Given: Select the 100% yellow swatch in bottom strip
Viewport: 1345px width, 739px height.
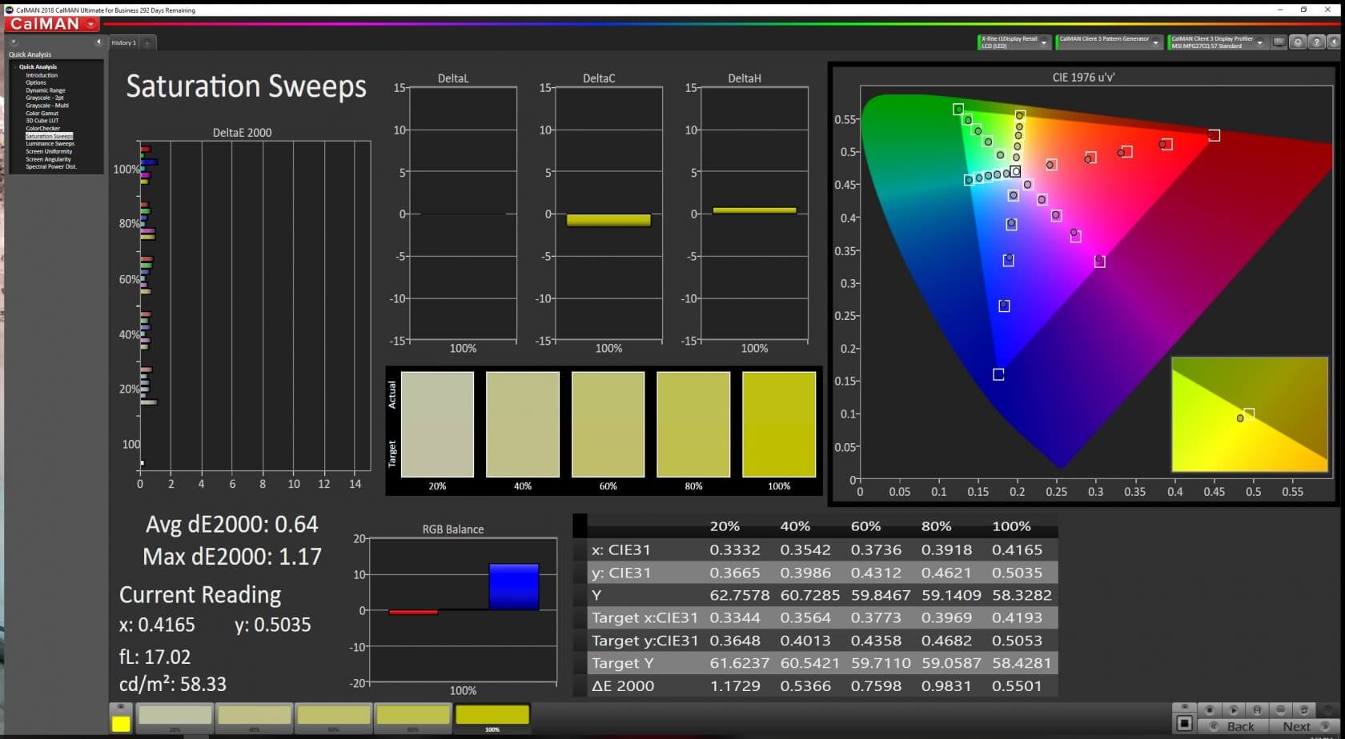Looking at the screenshot, I should (492, 716).
